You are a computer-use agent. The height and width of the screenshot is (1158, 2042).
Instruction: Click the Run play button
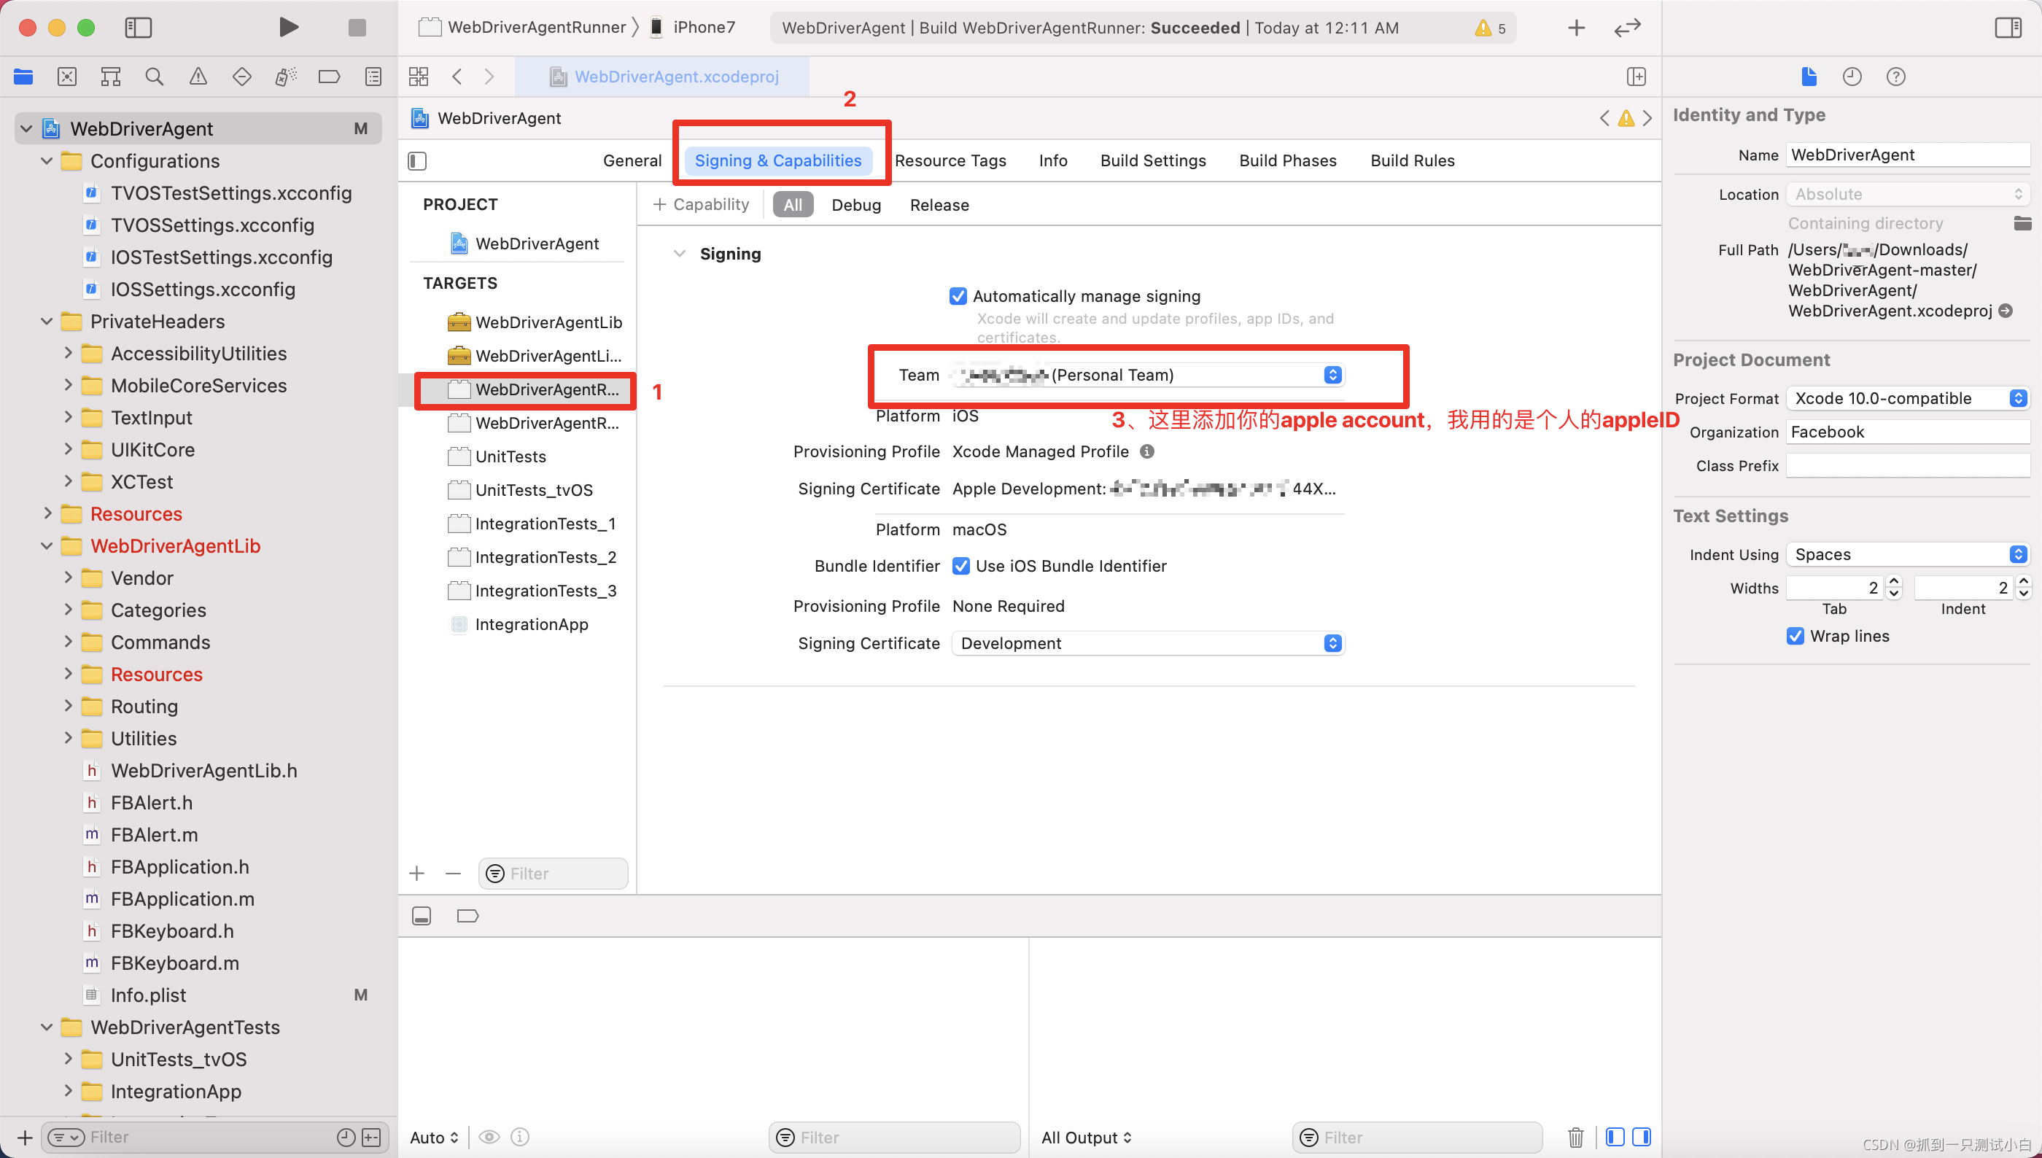(289, 27)
